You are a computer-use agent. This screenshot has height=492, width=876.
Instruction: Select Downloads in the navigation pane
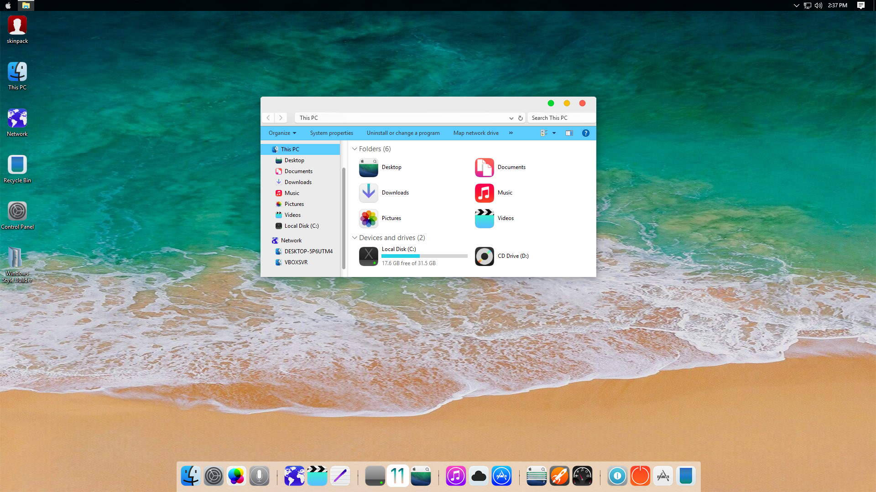298,182
